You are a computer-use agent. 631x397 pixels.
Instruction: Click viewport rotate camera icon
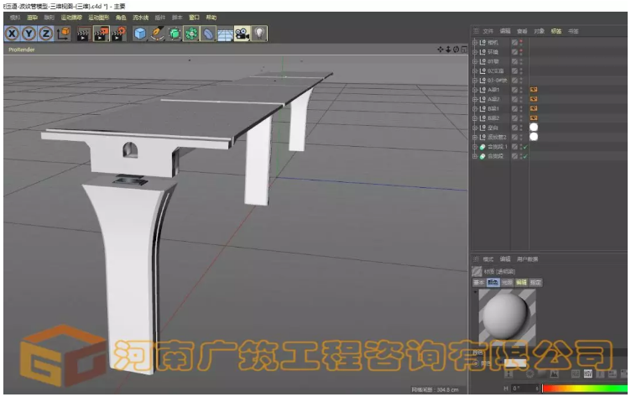pos(456,50)
